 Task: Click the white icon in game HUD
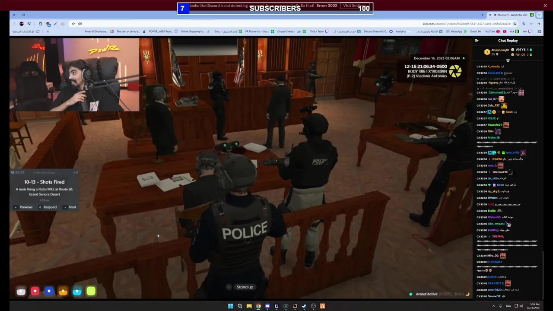[21, 291]
